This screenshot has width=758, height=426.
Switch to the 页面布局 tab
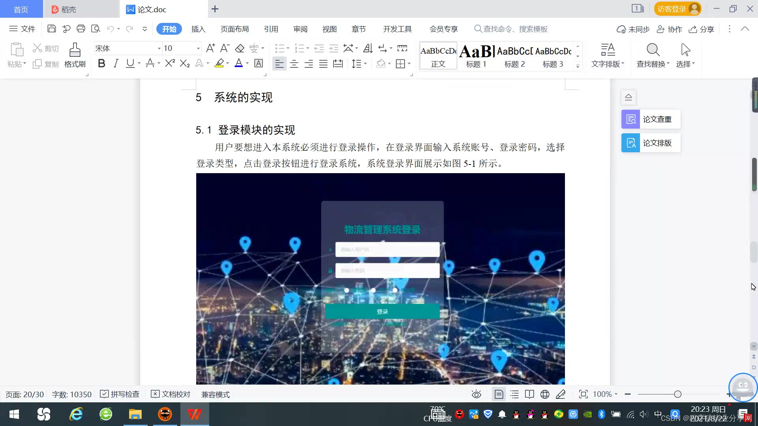[235, 29]
